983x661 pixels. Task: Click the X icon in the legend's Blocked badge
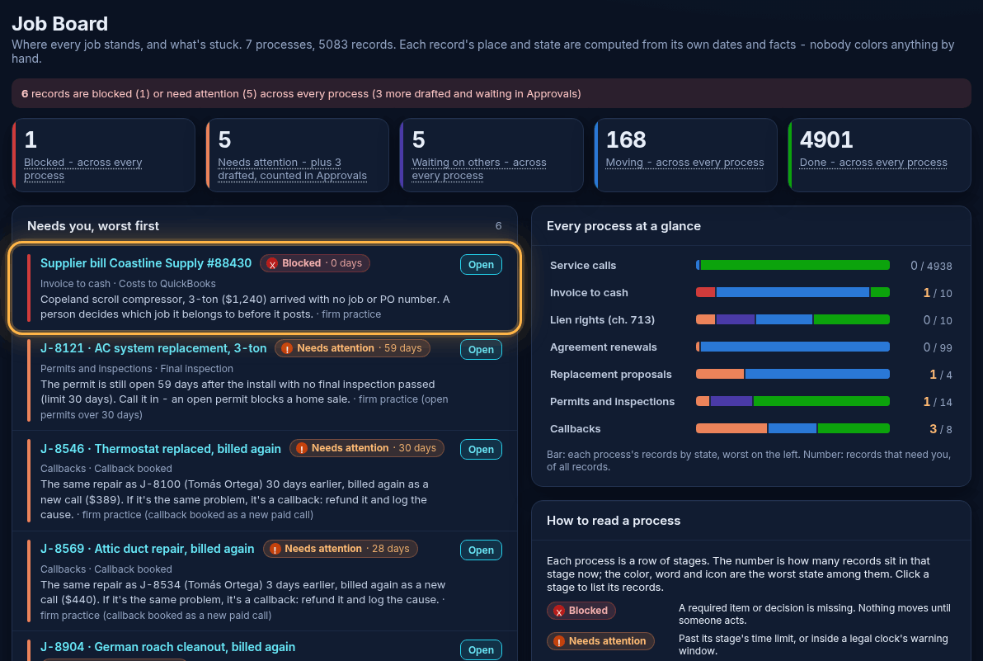pyautogui.click(x=558, y=611)
